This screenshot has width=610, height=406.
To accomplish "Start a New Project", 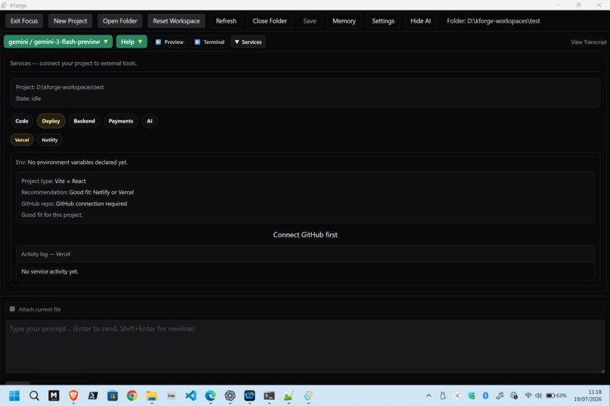I will tap(70, 21).
